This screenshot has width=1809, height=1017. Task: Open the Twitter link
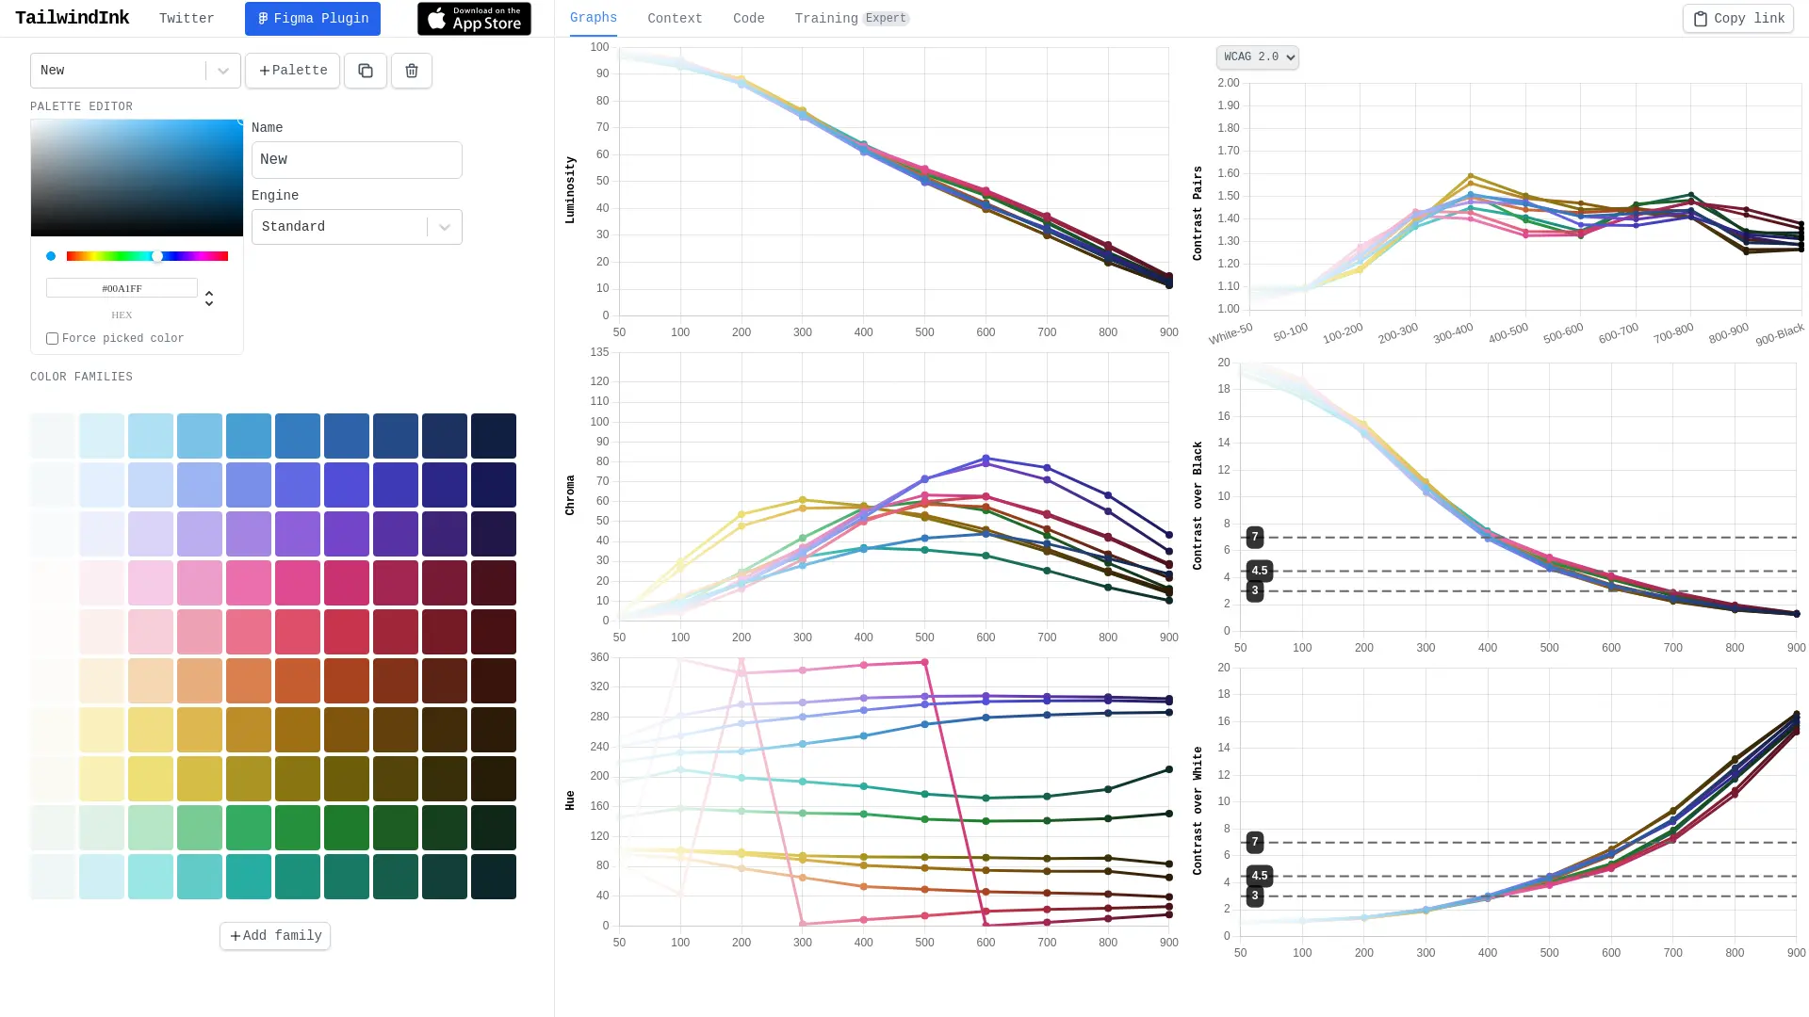tap(187, 19)
